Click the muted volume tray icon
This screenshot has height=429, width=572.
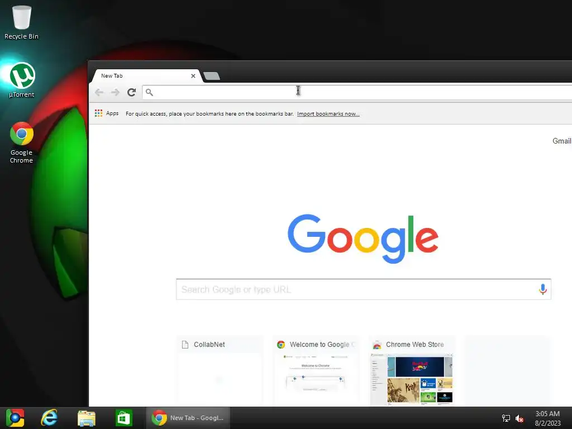coord(519,418)
